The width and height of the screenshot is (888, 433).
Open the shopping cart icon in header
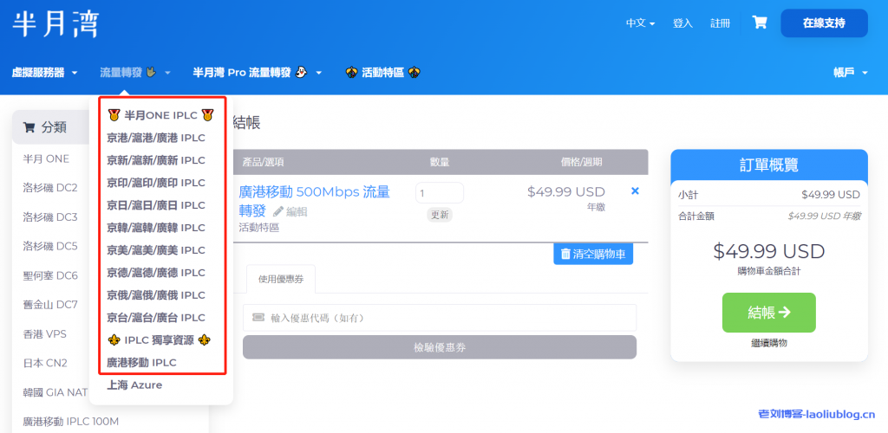pyautogui.click(x=759, y=23)
